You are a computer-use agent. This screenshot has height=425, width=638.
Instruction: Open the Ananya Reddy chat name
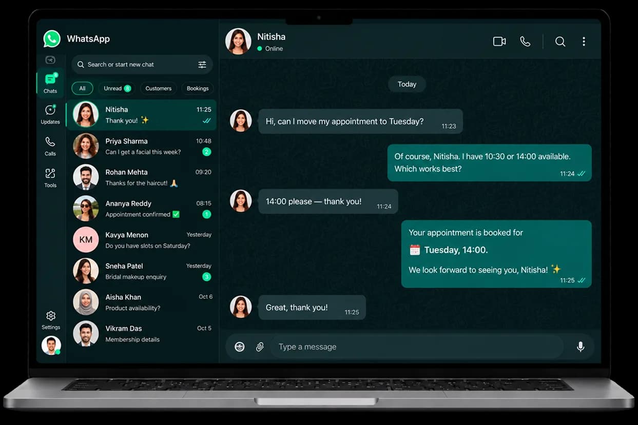[128, 204]
